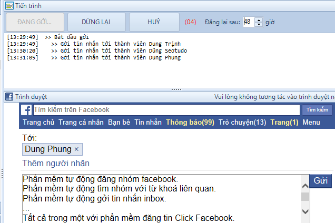Open Thông báo(99) notifications
Image resolution: width=335 pixels, height=223 pixels.
pos(190,122)
